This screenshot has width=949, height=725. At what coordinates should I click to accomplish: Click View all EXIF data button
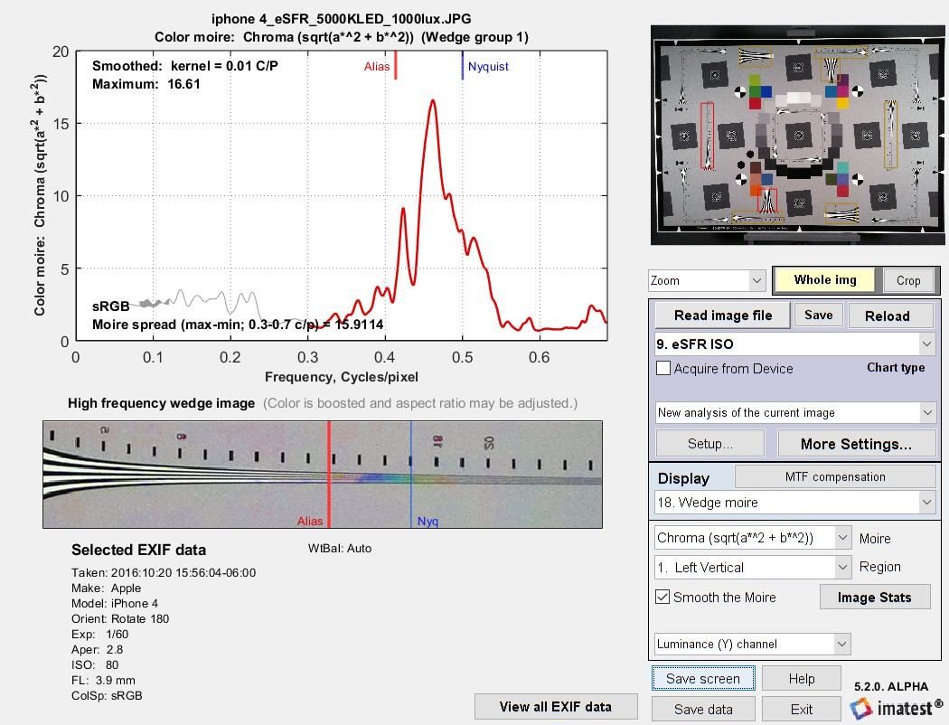(x=556, y=706)
